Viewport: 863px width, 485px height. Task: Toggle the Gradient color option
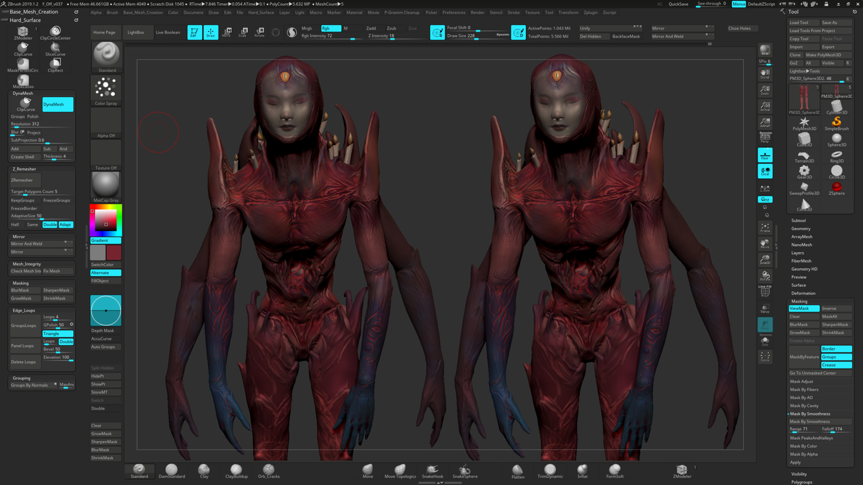click(106, 240)
